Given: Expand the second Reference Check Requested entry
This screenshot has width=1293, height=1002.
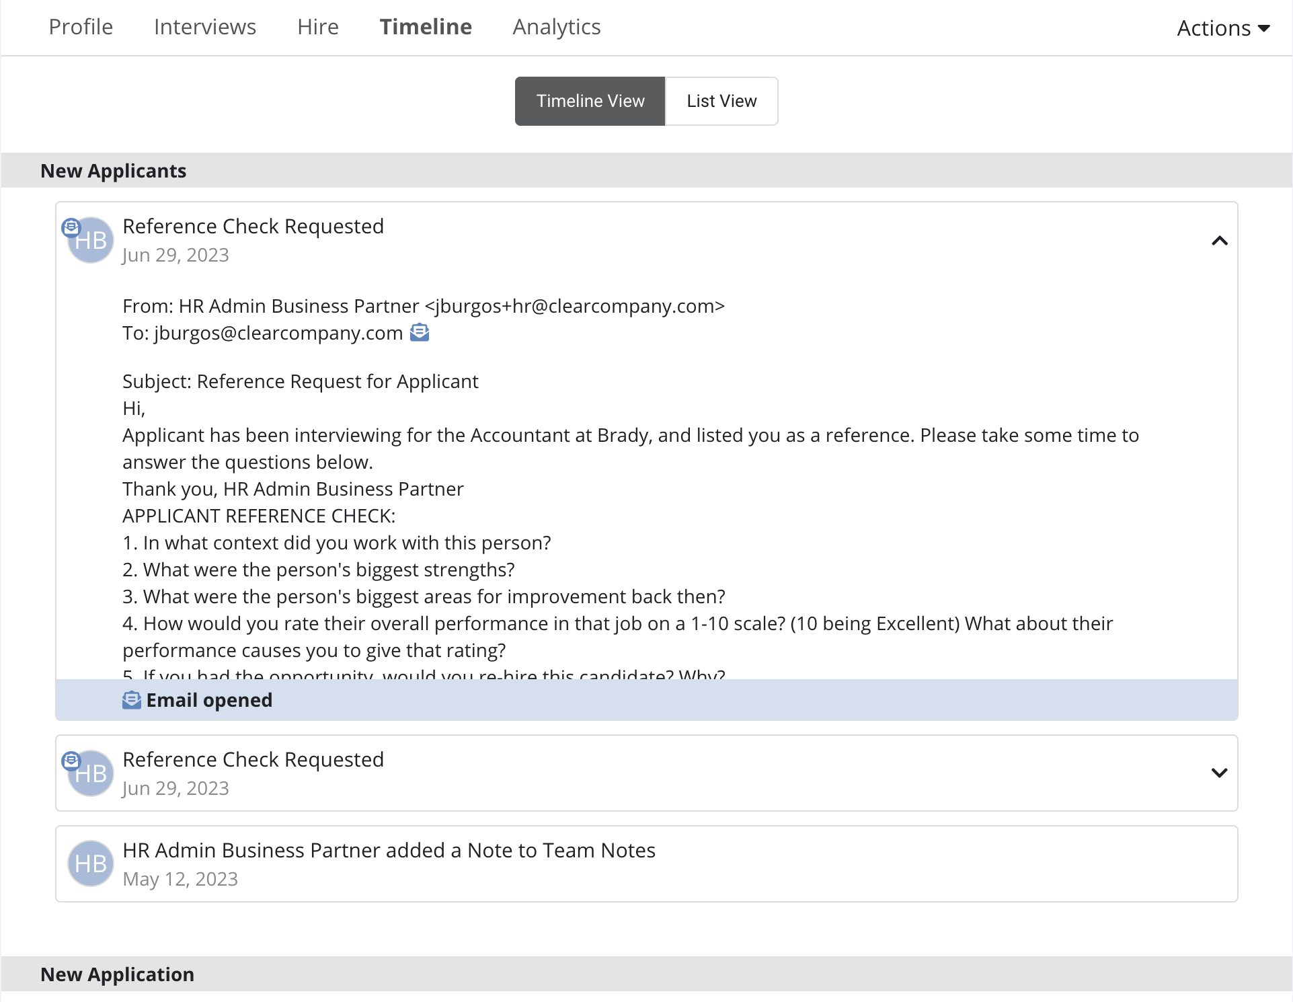Looking at the screenshot, I should point(1220,773).
